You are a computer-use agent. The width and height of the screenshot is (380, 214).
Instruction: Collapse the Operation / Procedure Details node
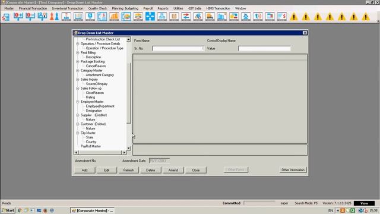click(x=78, y=44)
